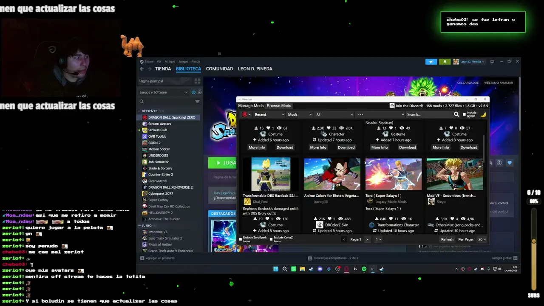
Task: Open the game selector icon in Unverum
Action: tap(245, 114)
